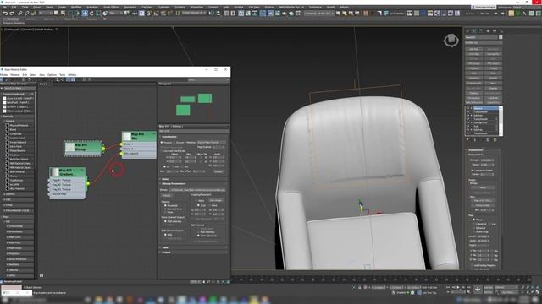Open the Select by Name dialog
The height and width of the screenshot is (304, 542).
(x=63, y=14)
